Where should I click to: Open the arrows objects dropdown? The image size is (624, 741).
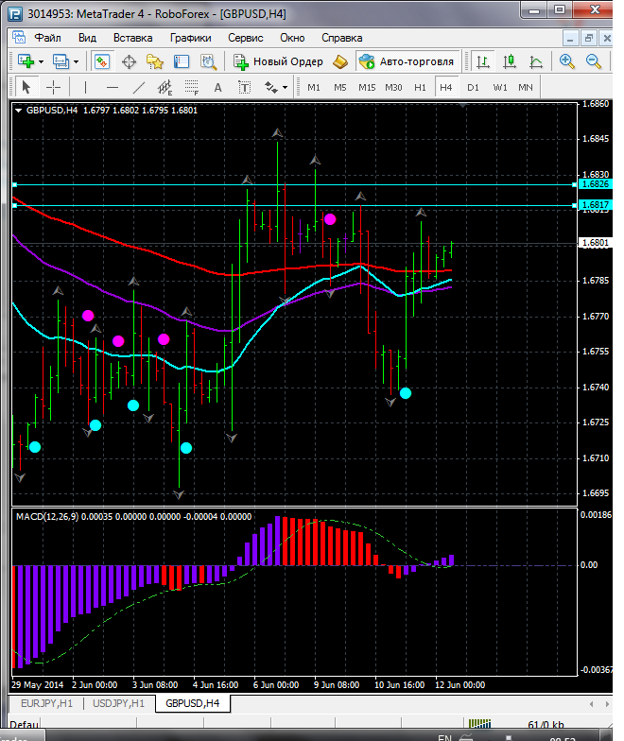tap(285, 87)
